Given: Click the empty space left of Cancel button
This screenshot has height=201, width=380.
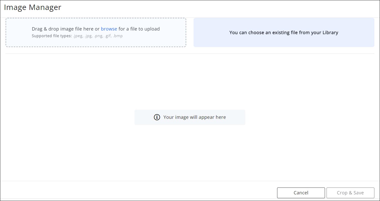Looking at the screenshot, I should (153, 193).
